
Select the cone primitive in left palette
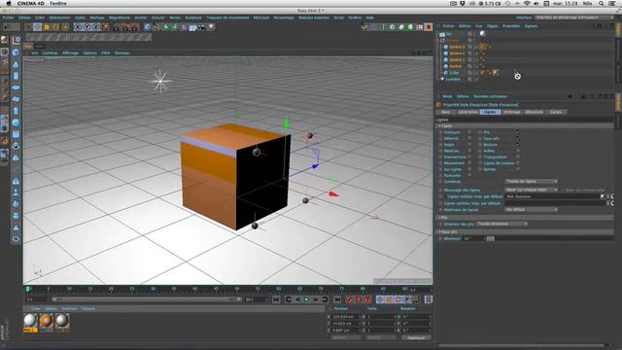click(x=16, y=64)
